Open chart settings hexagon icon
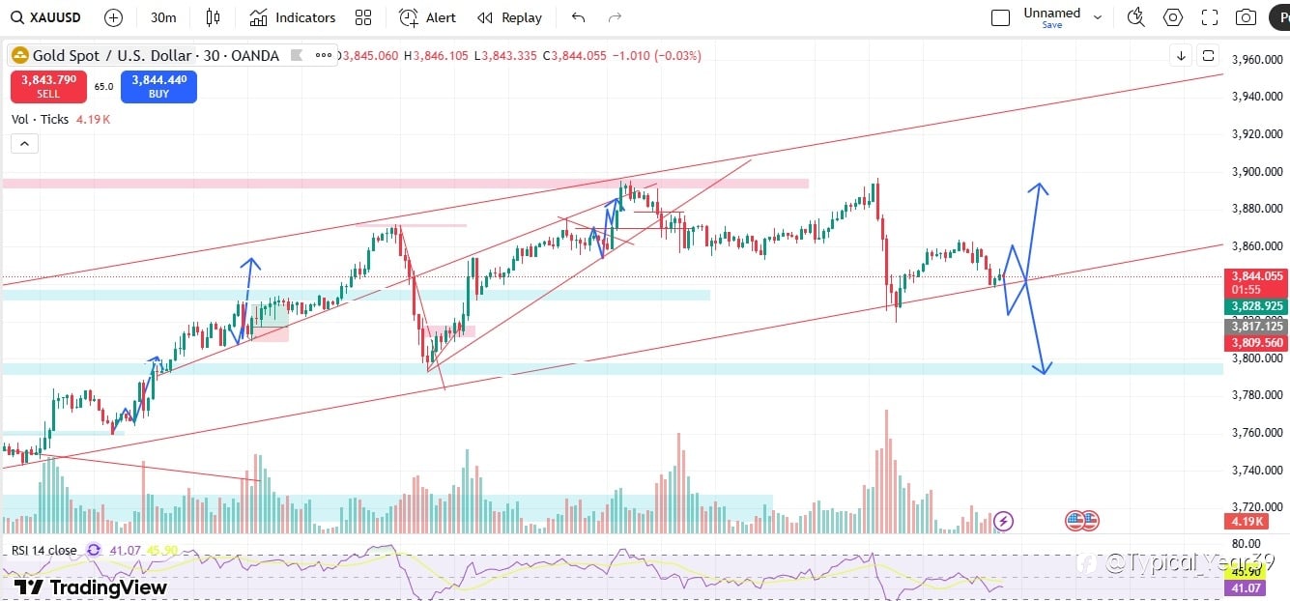 point(1173,17)
